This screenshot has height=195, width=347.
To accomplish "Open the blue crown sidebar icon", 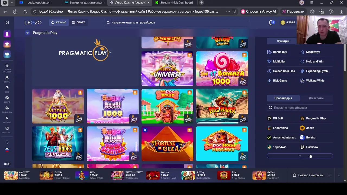I will click(x=7, y=54).
